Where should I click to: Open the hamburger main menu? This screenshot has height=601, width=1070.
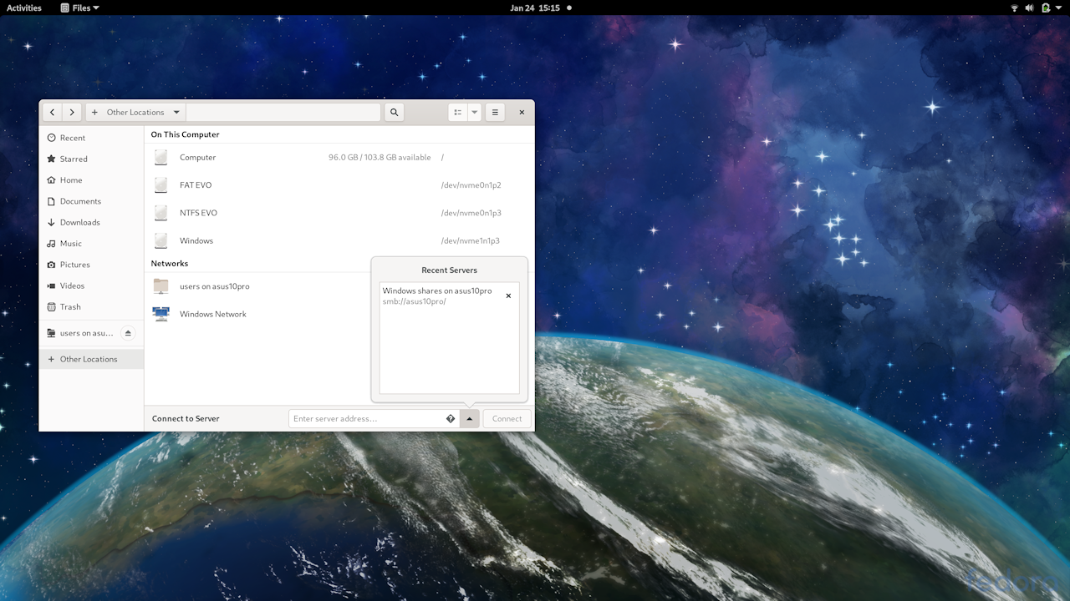coord(495,112)
